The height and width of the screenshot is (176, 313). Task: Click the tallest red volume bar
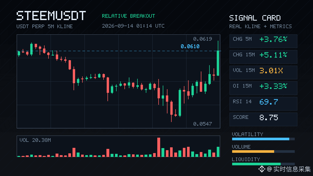click(159, 147)
